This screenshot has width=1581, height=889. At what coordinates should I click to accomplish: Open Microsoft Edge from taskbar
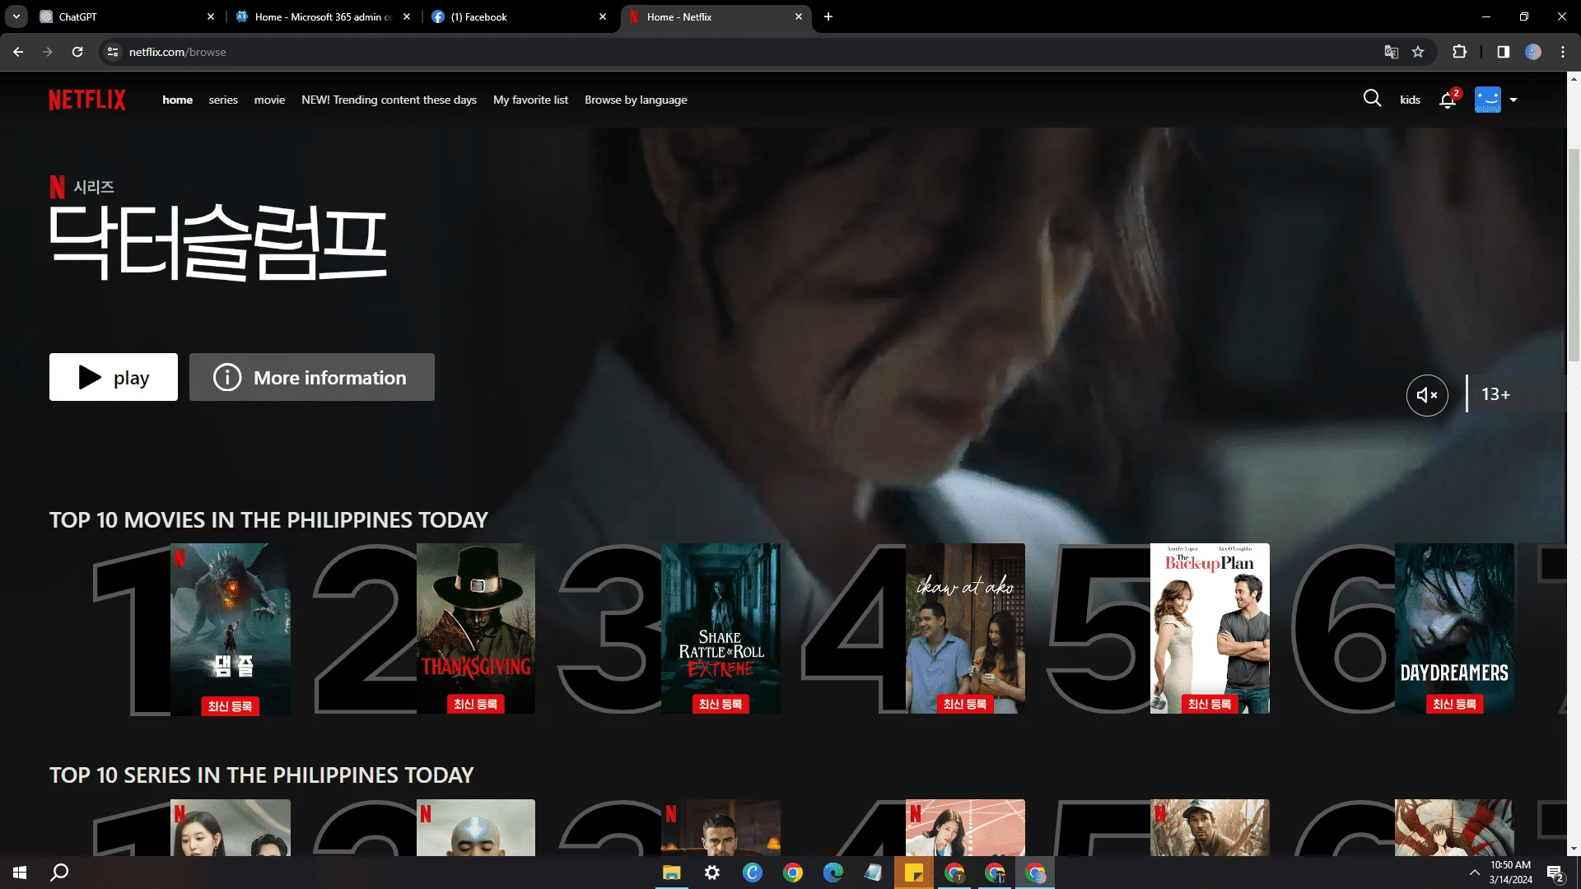(833, 873)
